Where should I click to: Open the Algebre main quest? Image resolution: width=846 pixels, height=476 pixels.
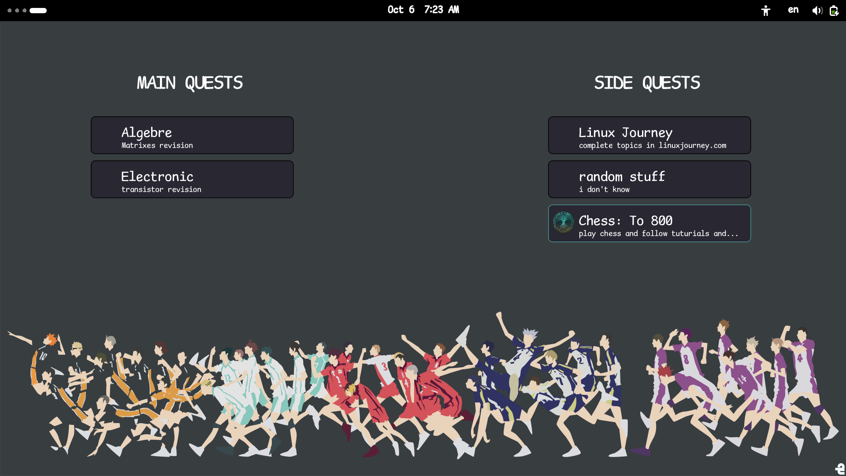coord(192,135)
